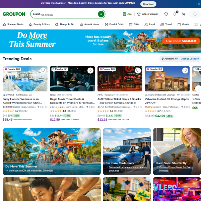Viewport: 201px width, 201px height.
Task: Open Spa World deal image
Action: [25, 79]
